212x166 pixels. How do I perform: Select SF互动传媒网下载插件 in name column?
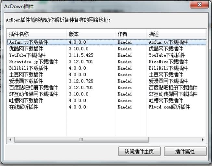(x=33, y=94)
